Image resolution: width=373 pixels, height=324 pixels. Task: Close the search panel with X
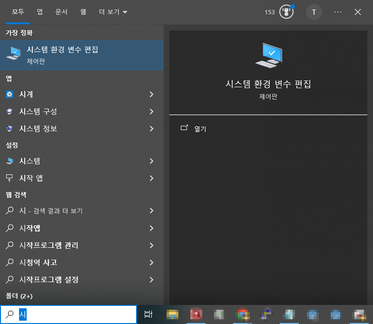click(358, 12)
